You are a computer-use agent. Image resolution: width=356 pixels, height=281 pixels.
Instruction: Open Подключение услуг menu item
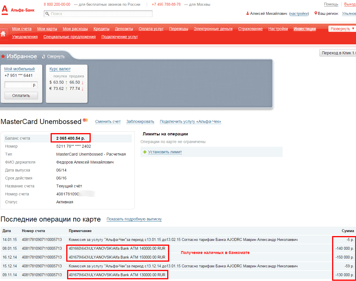[120, 37]
